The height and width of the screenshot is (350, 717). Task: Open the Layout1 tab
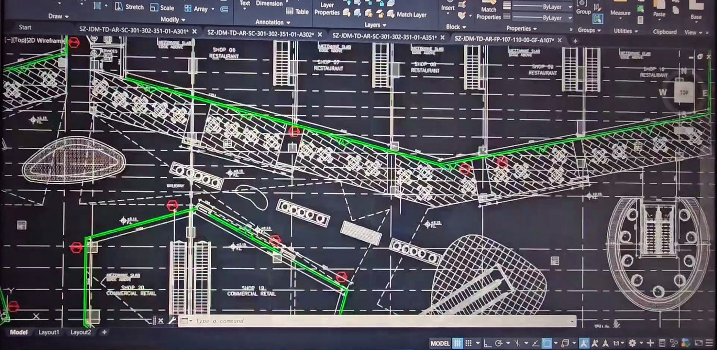49,332
